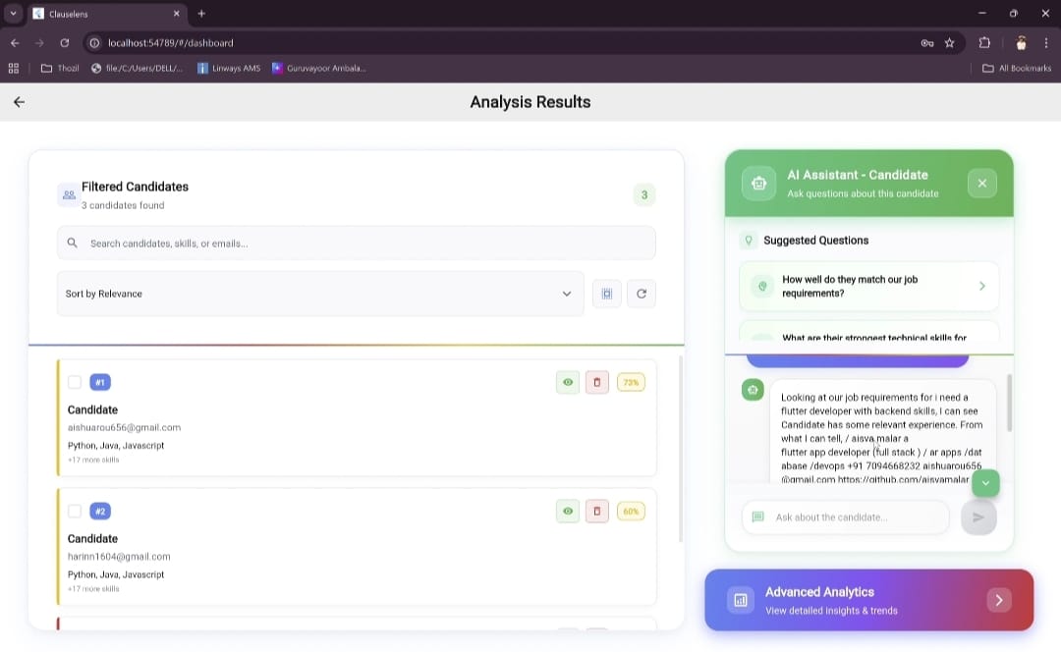Open the Chrome three-dot menu
Screen dimensions: 1061x652
pyautogui.click(x=1046, y=42)
